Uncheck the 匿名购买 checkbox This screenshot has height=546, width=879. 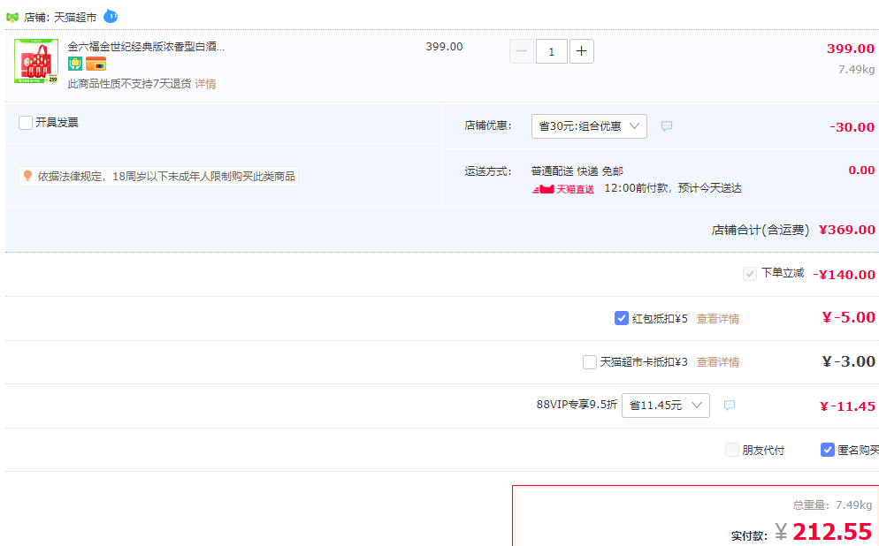coord(828,450)
